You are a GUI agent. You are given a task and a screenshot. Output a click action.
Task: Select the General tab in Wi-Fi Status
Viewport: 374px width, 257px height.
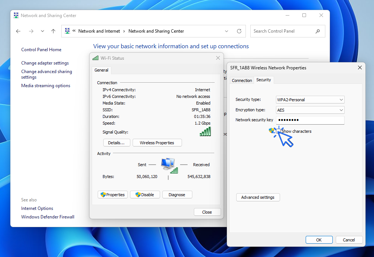[x=101, y=70]
